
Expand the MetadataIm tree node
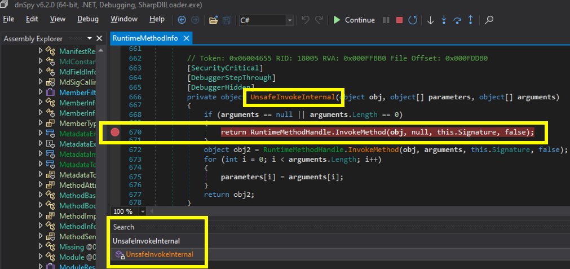[x=41, y=154]
